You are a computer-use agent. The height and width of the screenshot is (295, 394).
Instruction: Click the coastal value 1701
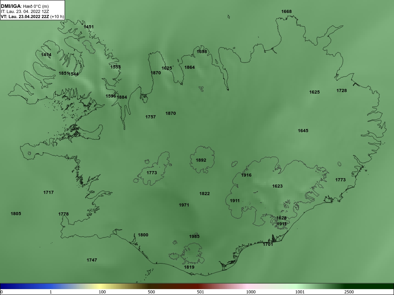pyautogui.click(x=268, y=244)
